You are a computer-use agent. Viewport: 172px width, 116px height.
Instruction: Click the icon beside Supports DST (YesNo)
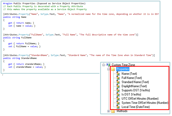tap(118, 90)
